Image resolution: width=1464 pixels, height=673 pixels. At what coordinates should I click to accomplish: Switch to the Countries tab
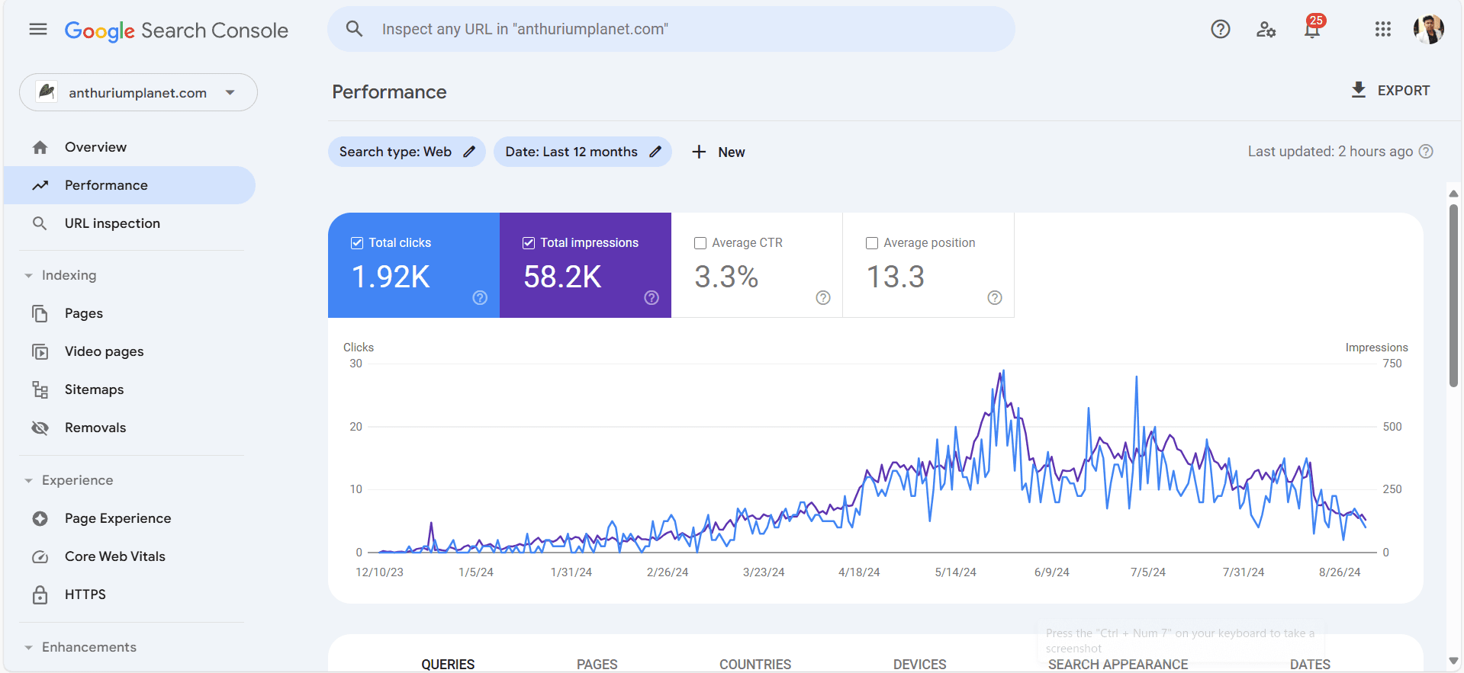point(755,664)
